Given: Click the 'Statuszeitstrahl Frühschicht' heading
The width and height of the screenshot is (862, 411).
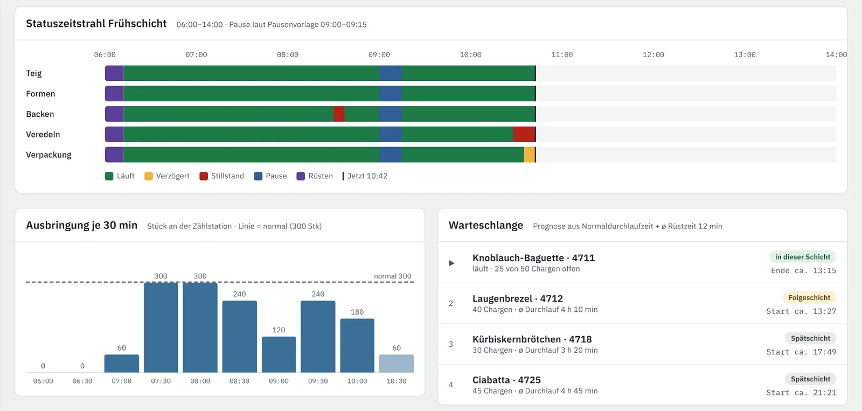Looking at the screenshot, I should 96,24.
